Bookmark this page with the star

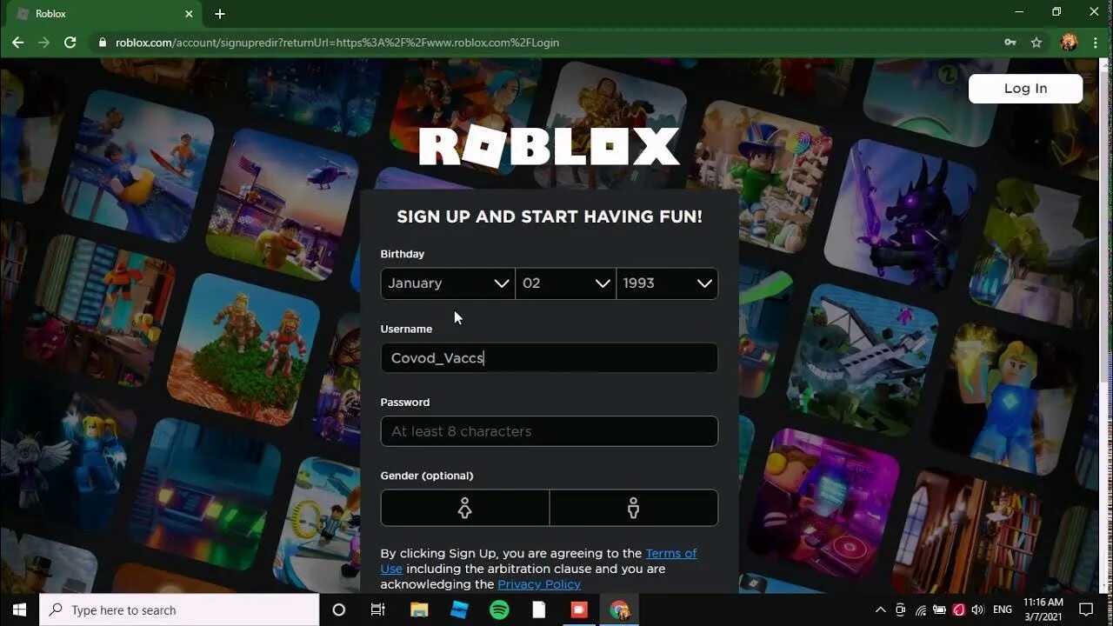[x=1036, y=43]
